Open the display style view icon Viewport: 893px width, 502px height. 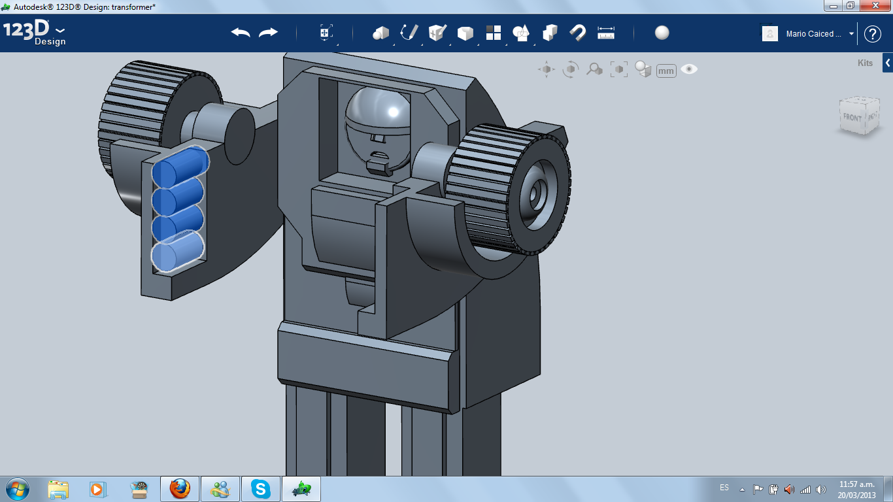(x=643, y=69)
